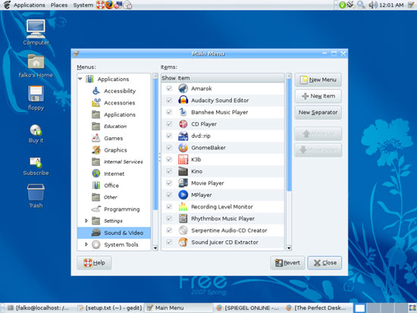
Task: Click the Rhythmbox Music Player icon
Action: [x=183, y=218]
